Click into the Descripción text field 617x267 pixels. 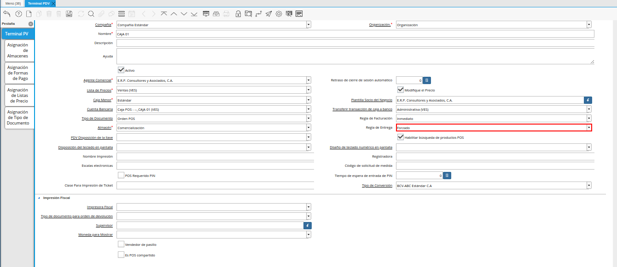coord(355,43)
